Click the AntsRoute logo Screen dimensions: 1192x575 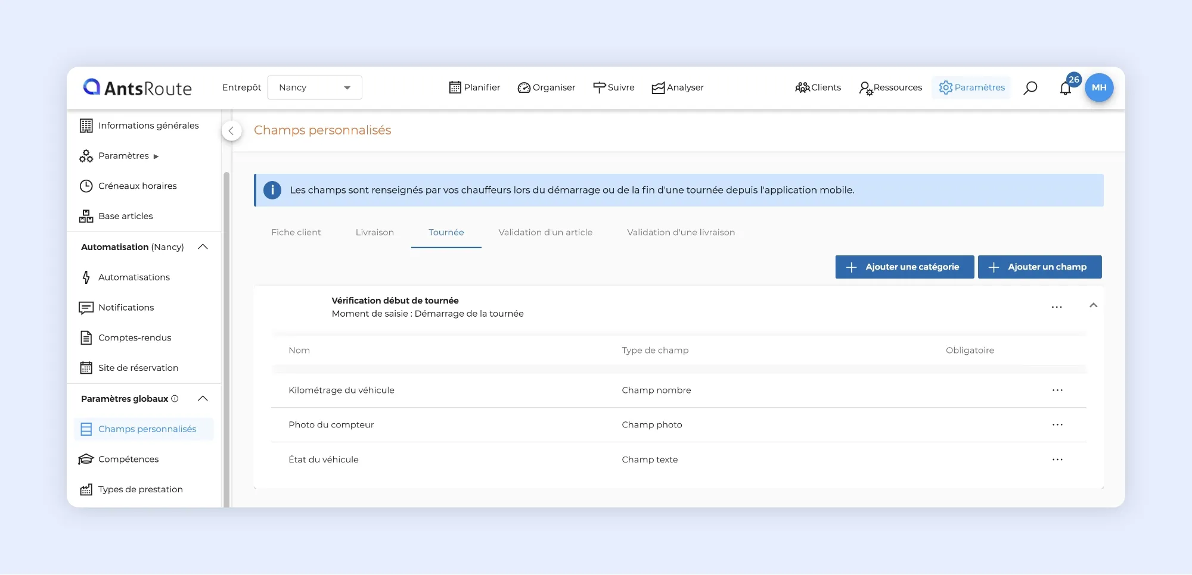click(138, 87)
